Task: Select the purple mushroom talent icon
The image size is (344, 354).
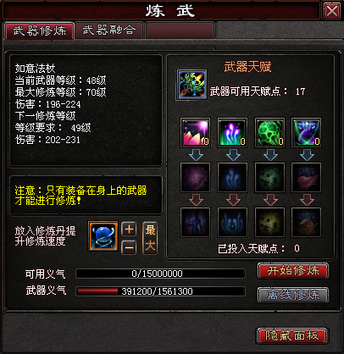Action: [x=232, y=133]
